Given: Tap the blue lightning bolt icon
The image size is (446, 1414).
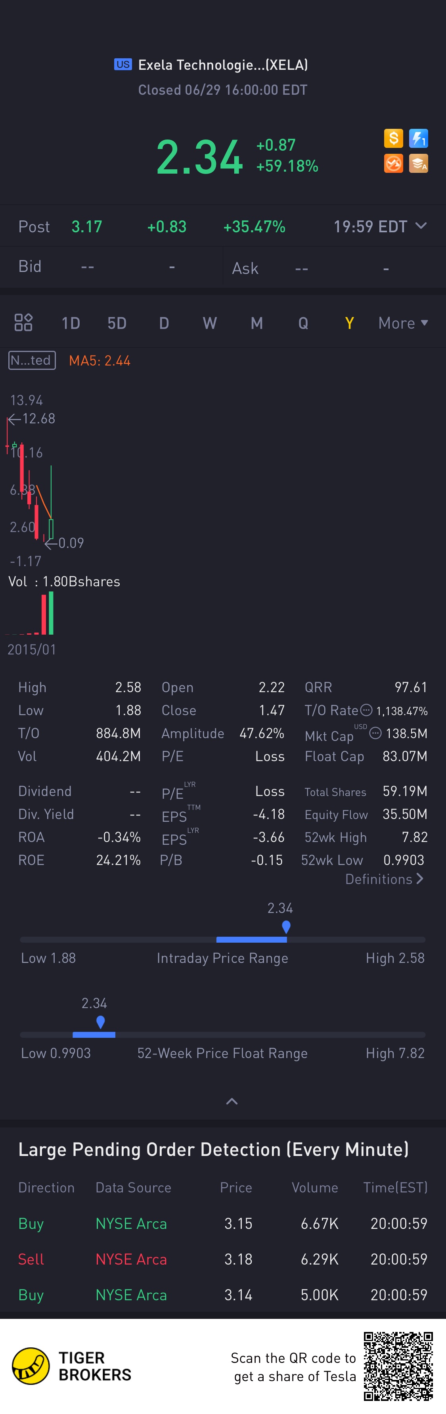Looking at the screenshot, I should [x=419, y=138].
